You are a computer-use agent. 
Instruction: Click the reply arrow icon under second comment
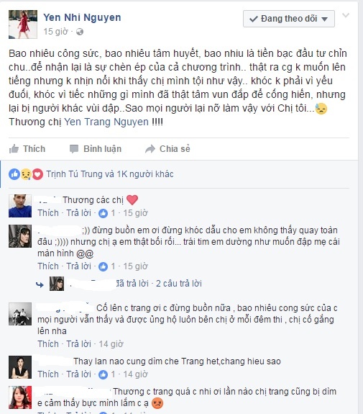click(40, 284)
